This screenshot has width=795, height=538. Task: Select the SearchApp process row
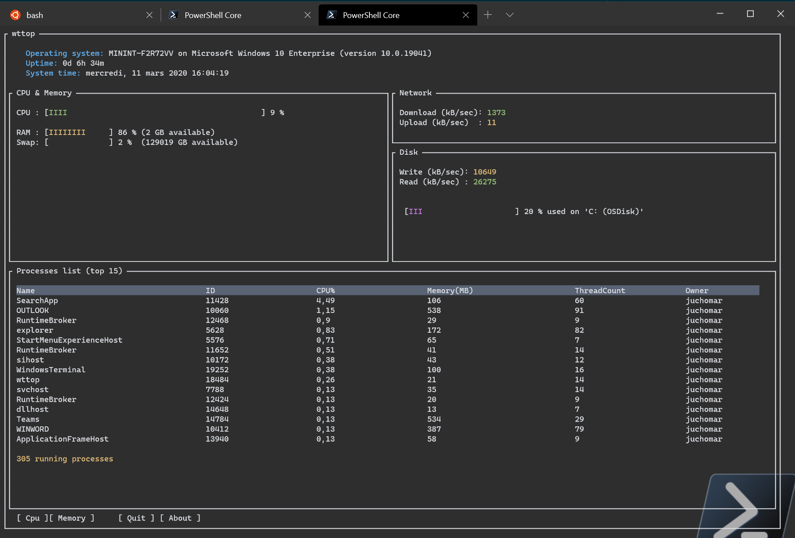pos(388,301)
